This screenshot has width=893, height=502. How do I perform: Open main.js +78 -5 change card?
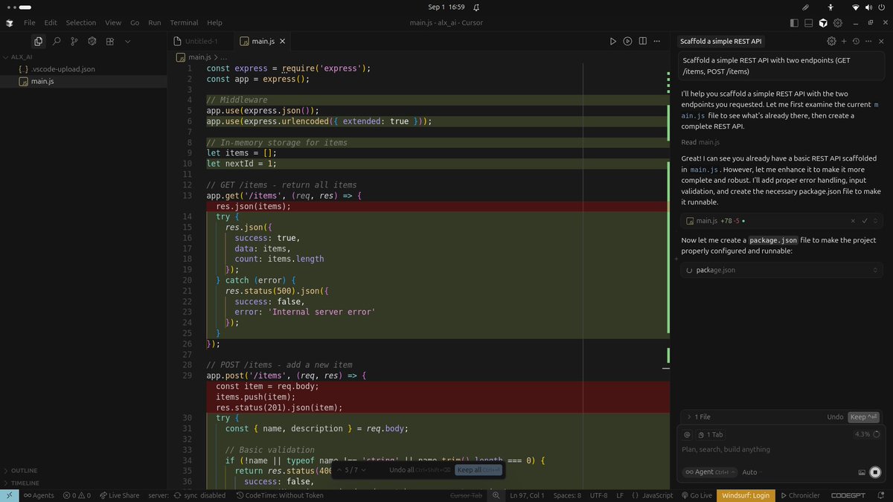click(782, 221)
